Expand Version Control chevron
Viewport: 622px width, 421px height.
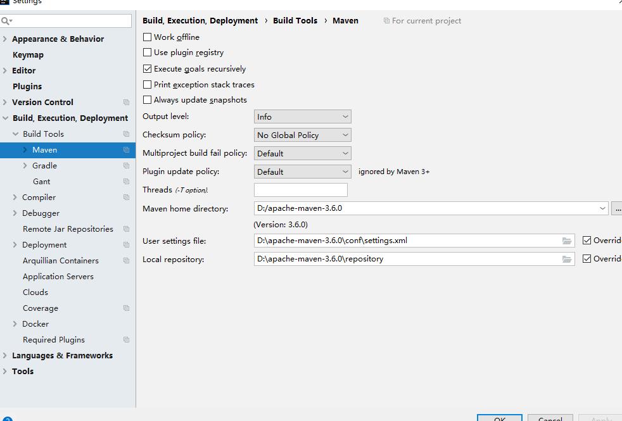(x=5, y=103)
